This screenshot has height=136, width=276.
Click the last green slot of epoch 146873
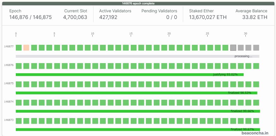(x=256, y=121)
